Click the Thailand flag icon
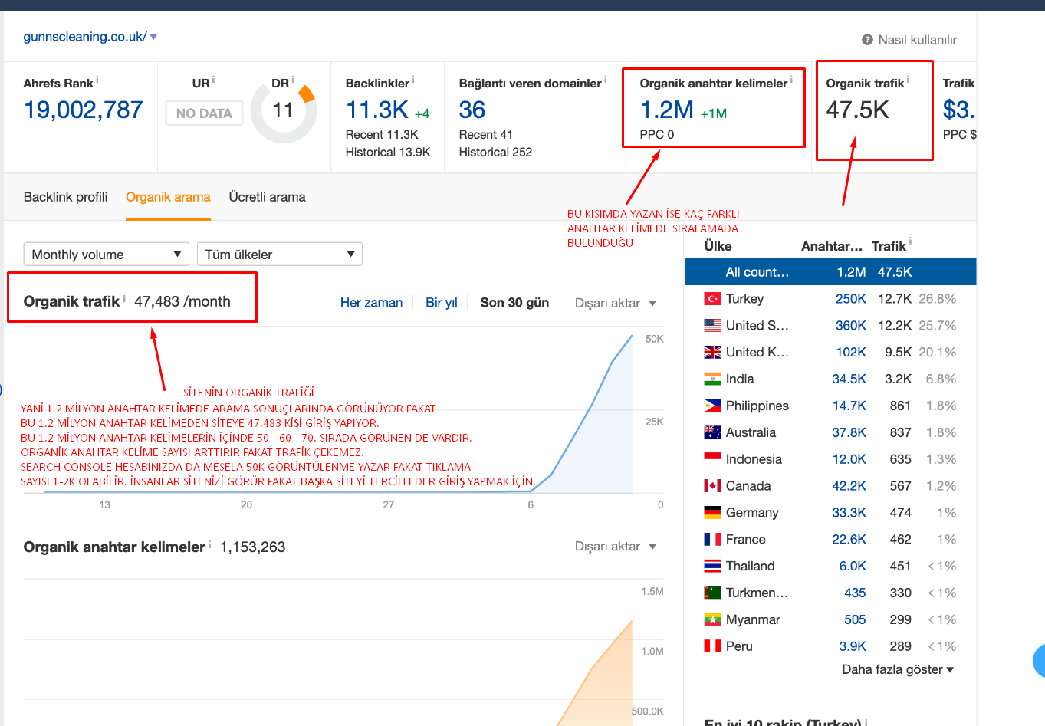 pos(713,567)
